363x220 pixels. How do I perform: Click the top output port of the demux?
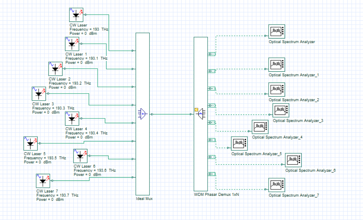pos(212,54)
